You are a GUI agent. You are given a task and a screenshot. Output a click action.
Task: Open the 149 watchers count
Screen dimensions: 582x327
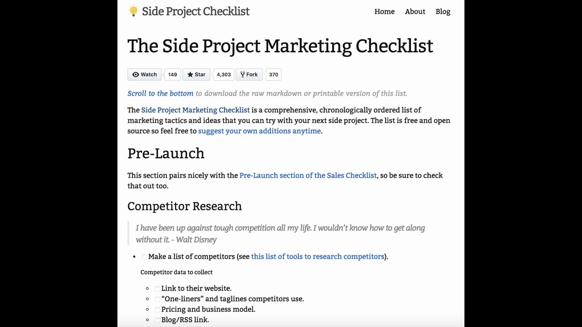tap(172, 74)
